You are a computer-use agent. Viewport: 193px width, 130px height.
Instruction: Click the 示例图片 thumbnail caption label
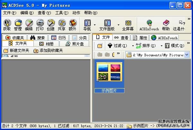(x=109, y=91)
